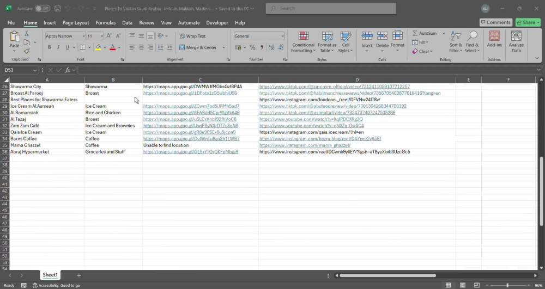Open Format as Table gallery
Screen dimensions: 545x289
(326, 41)
